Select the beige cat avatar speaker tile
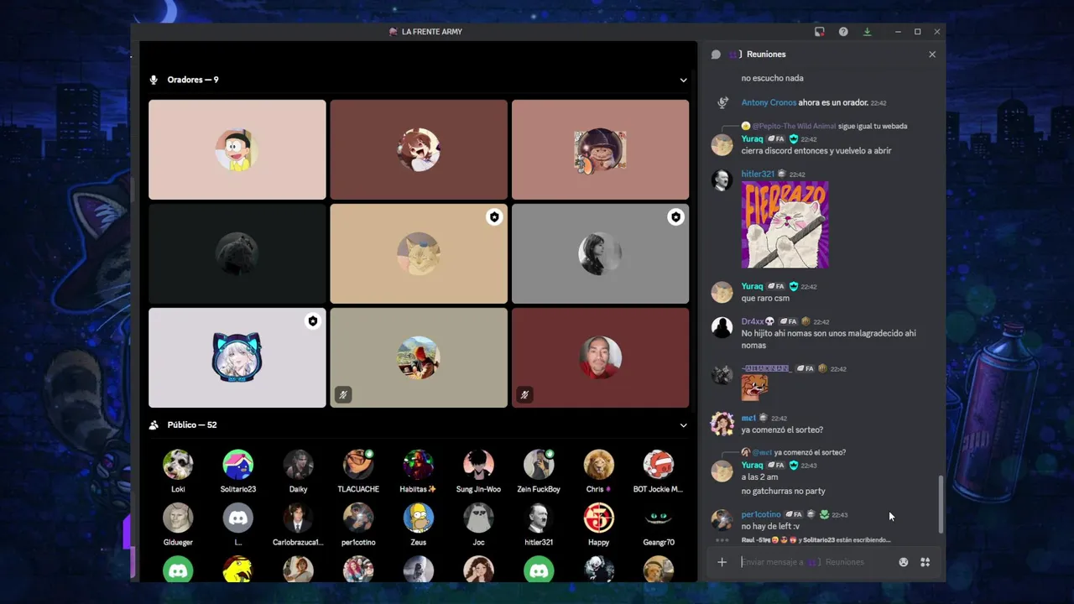The height and width of the screenshot is (604, 1074). (x=419, y=253)
